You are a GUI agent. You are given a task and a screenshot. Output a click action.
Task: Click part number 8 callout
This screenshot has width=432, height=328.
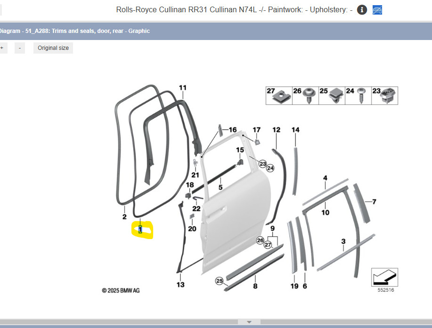(x=255, y=286)
